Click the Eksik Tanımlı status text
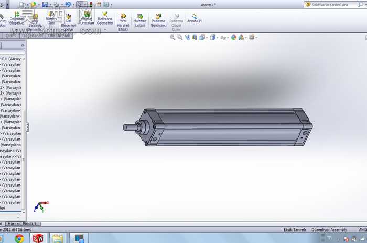 tap(295, 230)
